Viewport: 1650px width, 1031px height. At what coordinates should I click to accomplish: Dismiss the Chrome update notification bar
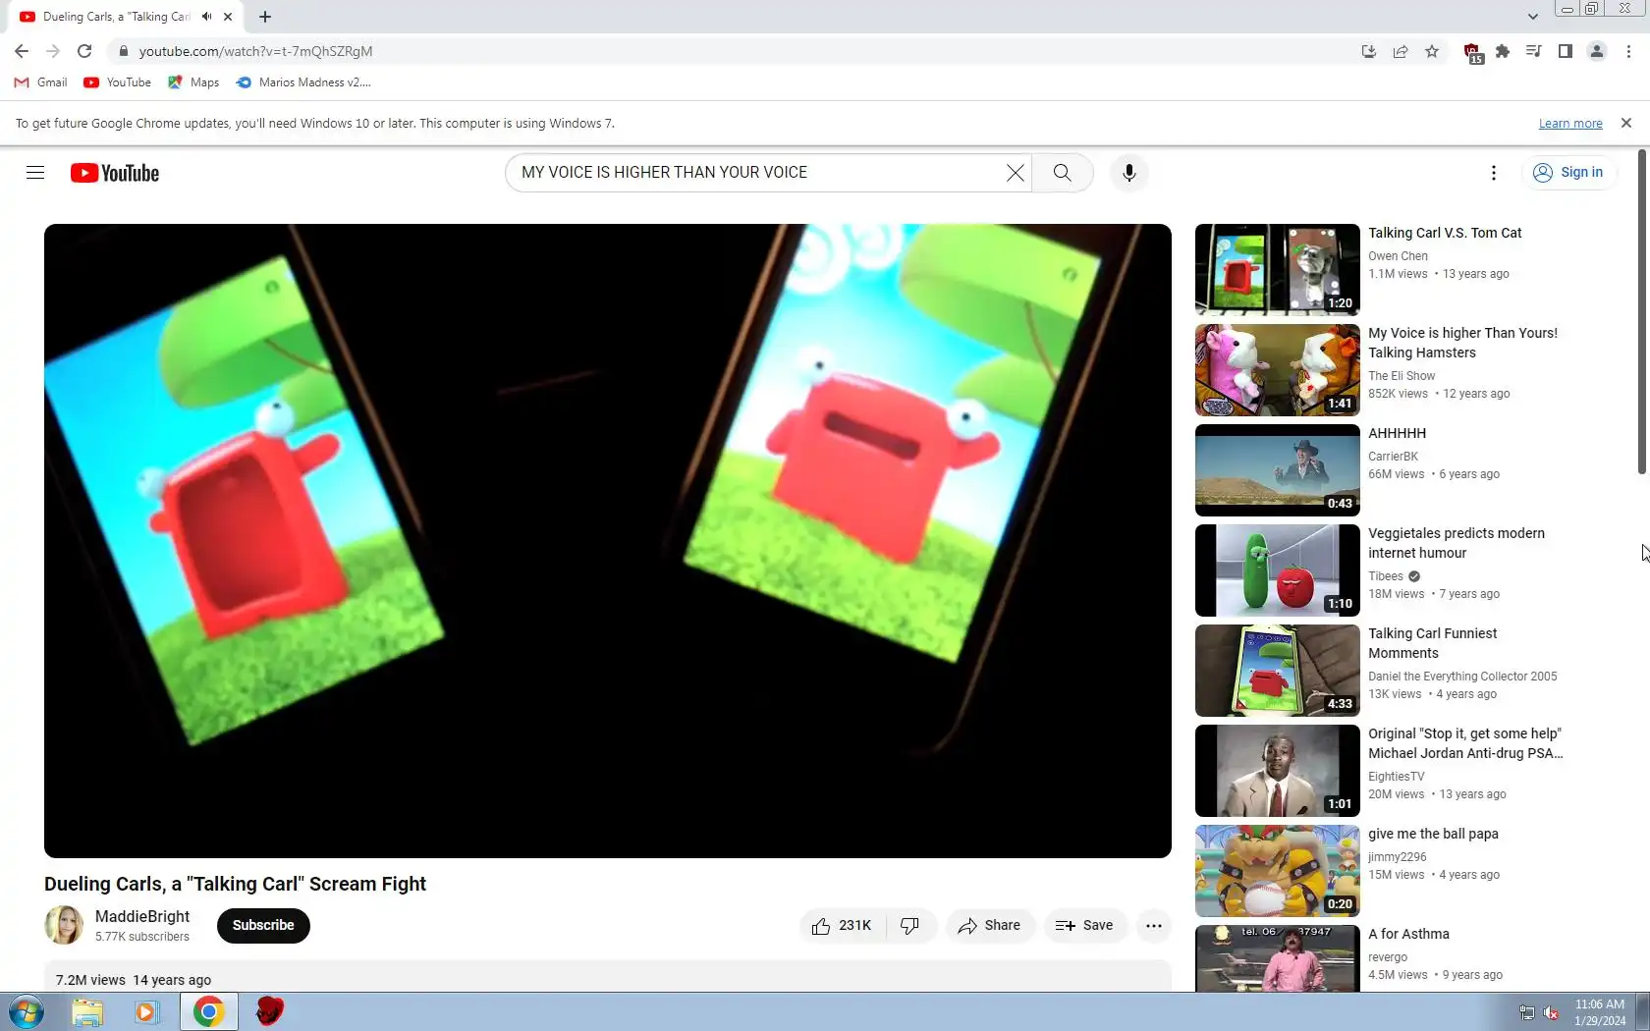coord(1626,123)
